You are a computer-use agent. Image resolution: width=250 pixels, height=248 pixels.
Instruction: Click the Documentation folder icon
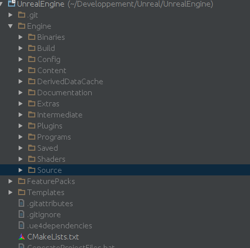[x=32, y=92]
